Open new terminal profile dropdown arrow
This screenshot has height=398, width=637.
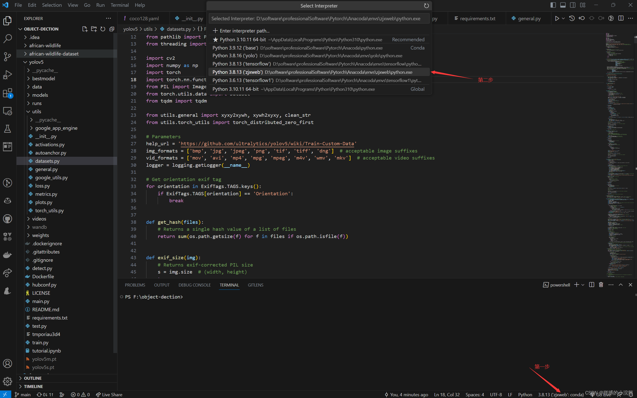(x=583, y=285)
